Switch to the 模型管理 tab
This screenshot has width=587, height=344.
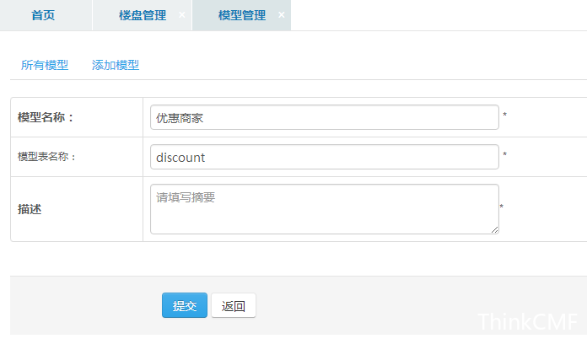[242, 15]
